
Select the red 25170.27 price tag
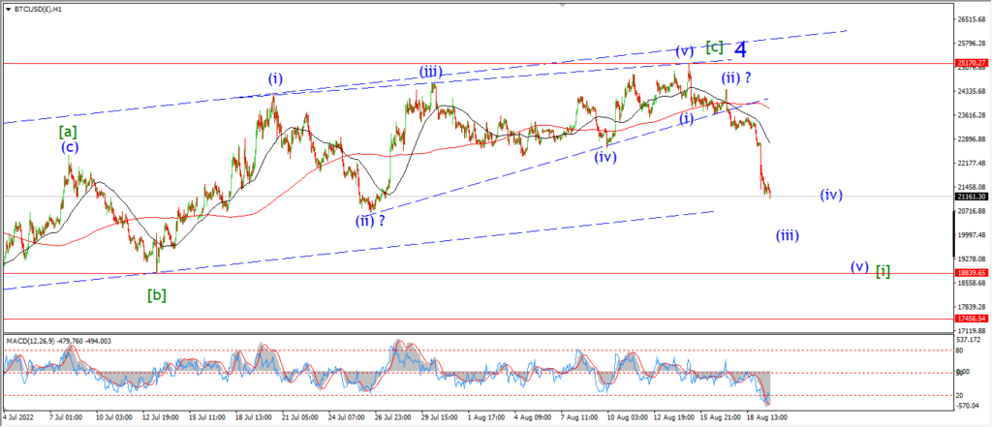971,64
